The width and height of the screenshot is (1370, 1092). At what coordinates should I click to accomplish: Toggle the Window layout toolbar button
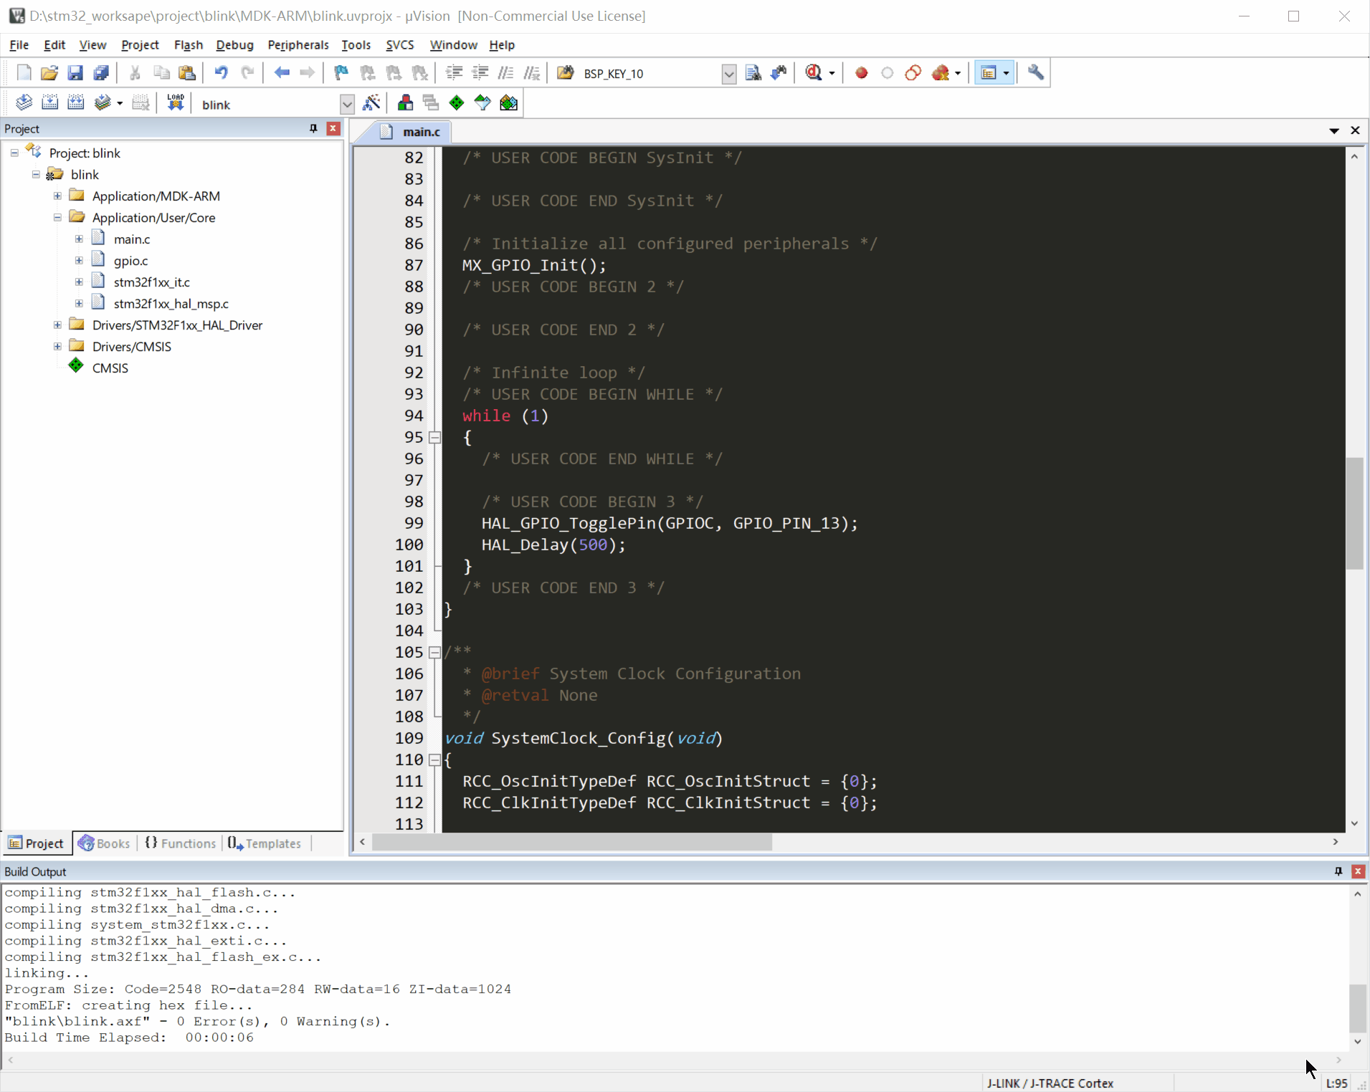click(989, 73)
